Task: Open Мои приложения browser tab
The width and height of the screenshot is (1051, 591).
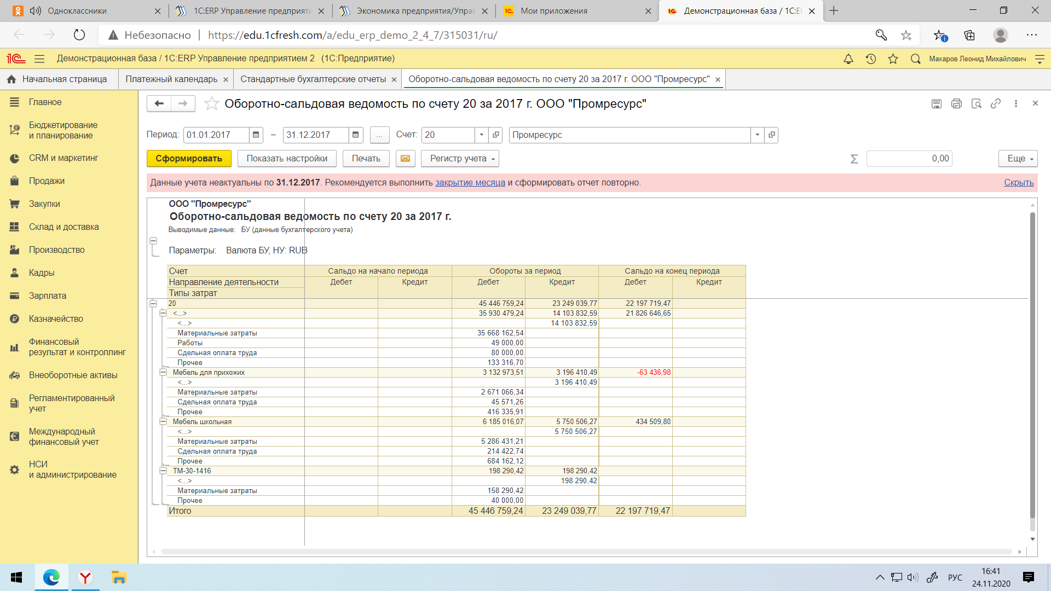Action: (x=554, y=11)
